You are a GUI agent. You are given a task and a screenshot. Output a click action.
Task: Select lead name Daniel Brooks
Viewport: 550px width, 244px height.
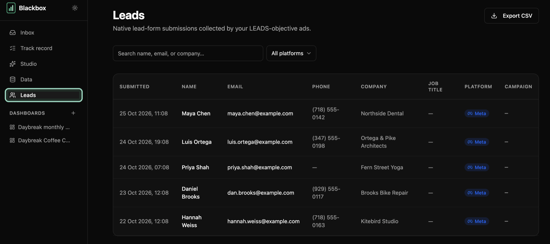click(x=191, y=193)
